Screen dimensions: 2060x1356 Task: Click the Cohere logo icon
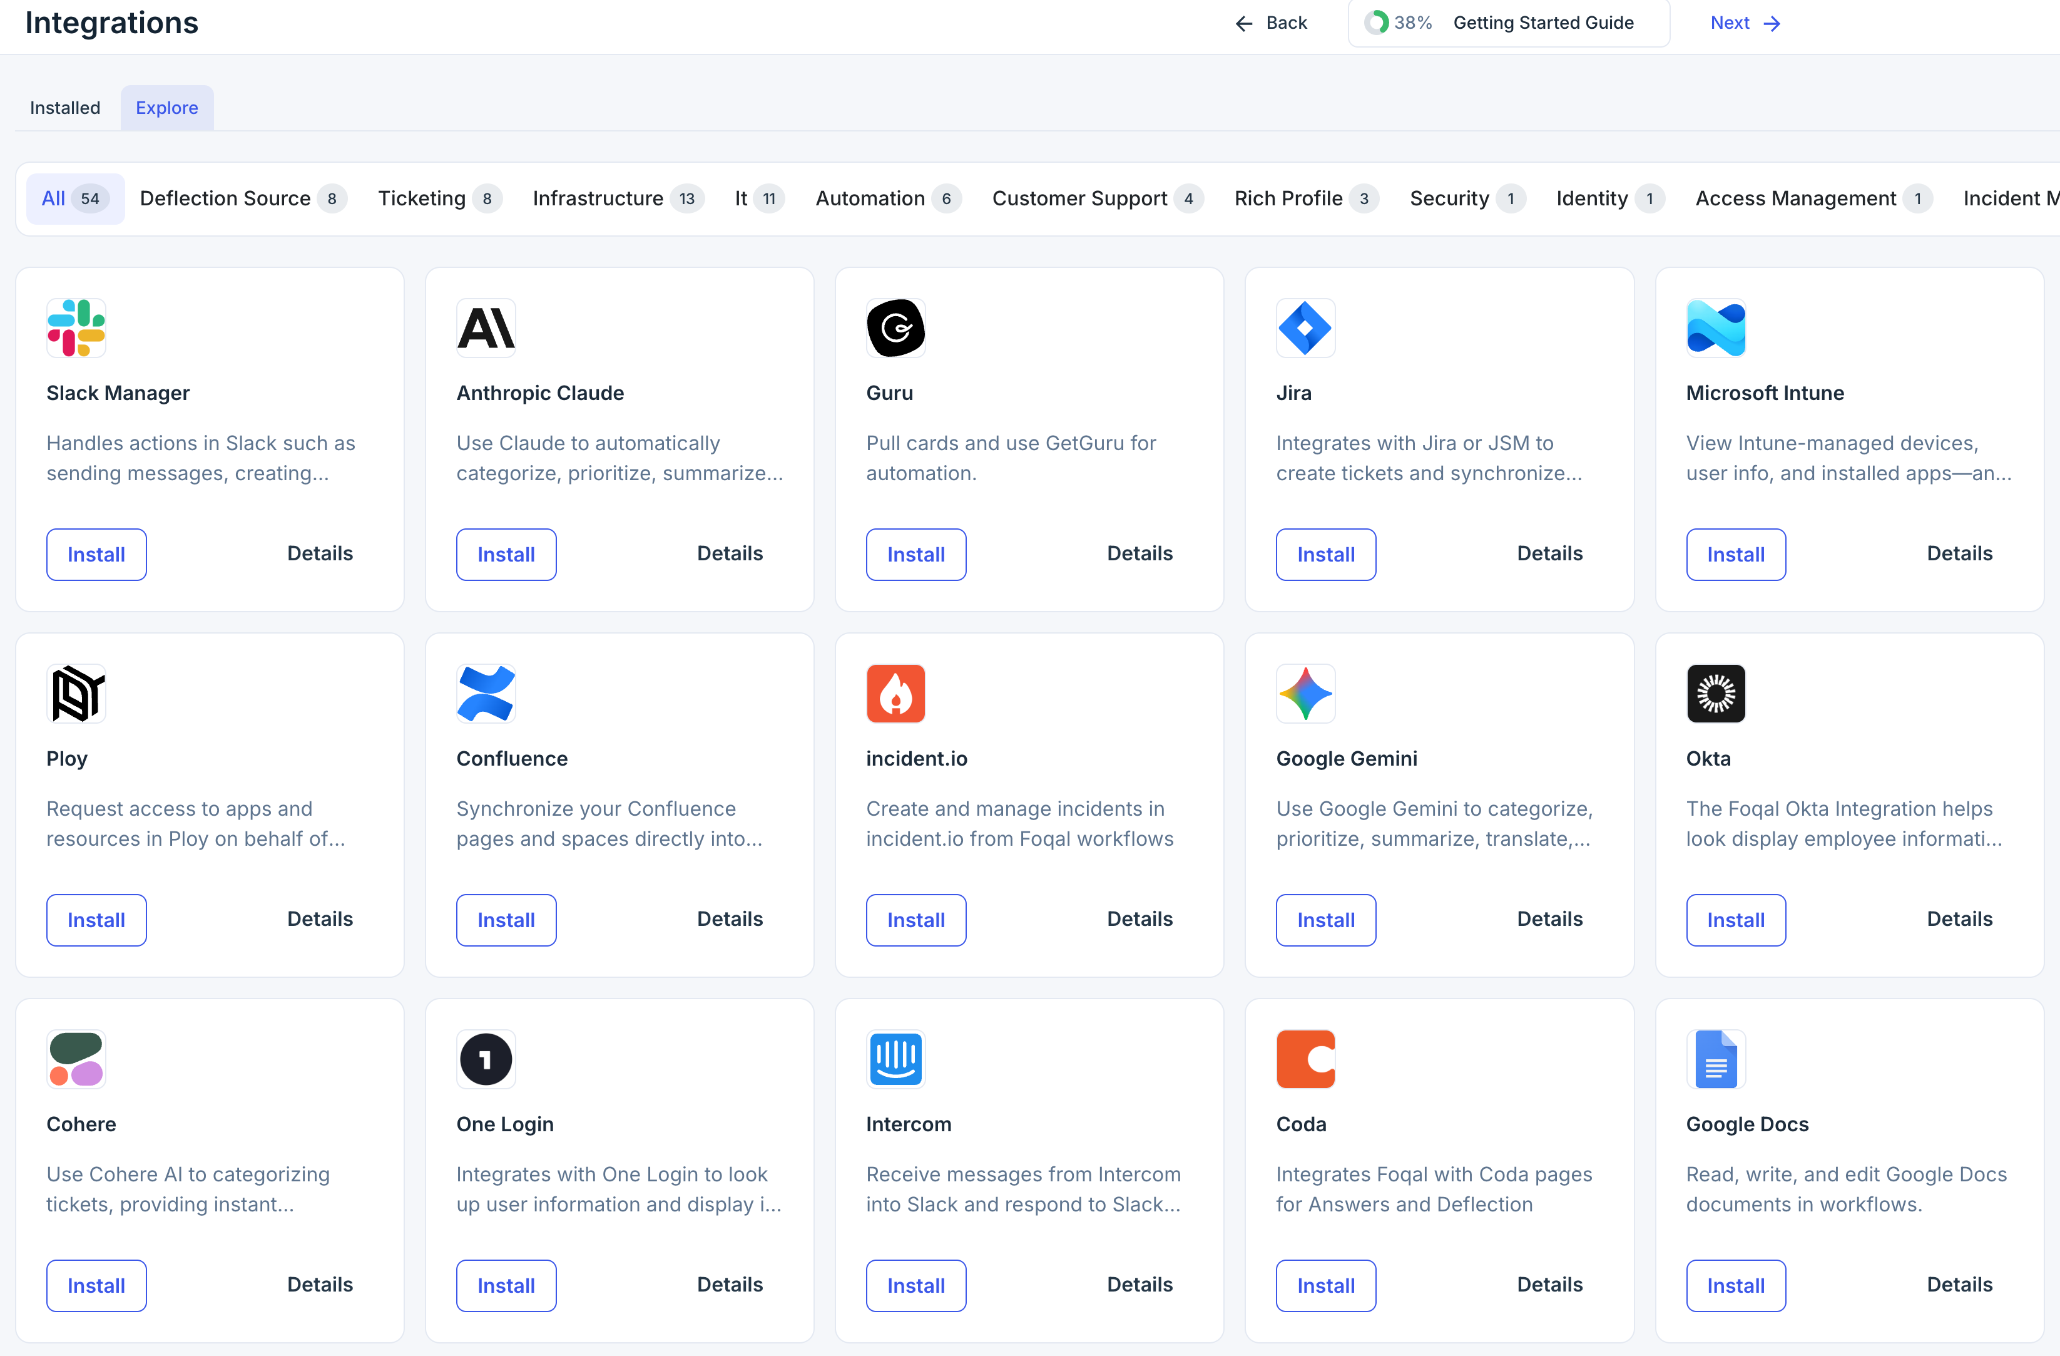[x=76, y=1059]
